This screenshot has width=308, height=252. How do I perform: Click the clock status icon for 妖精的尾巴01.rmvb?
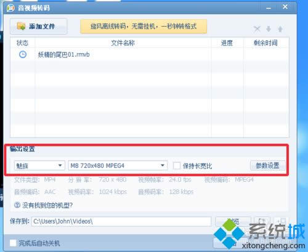pos(23,54)
